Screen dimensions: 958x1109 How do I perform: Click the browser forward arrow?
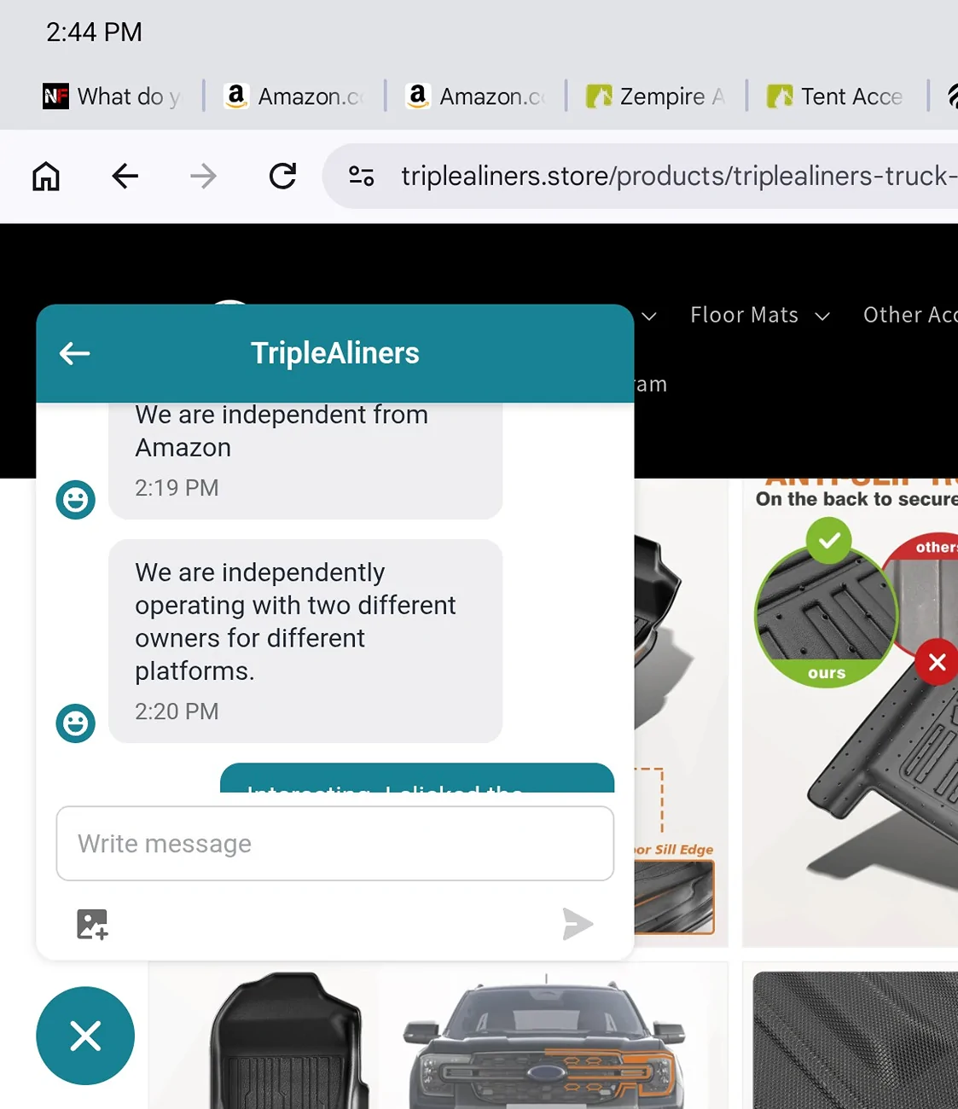(203, 177)
